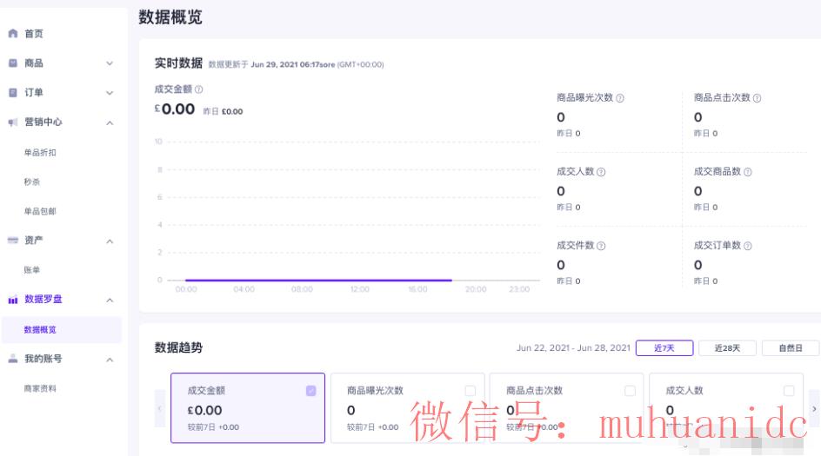Click the 数据罗盘 bar chart icon
This screenshot has height=456, width=821.
13,300
